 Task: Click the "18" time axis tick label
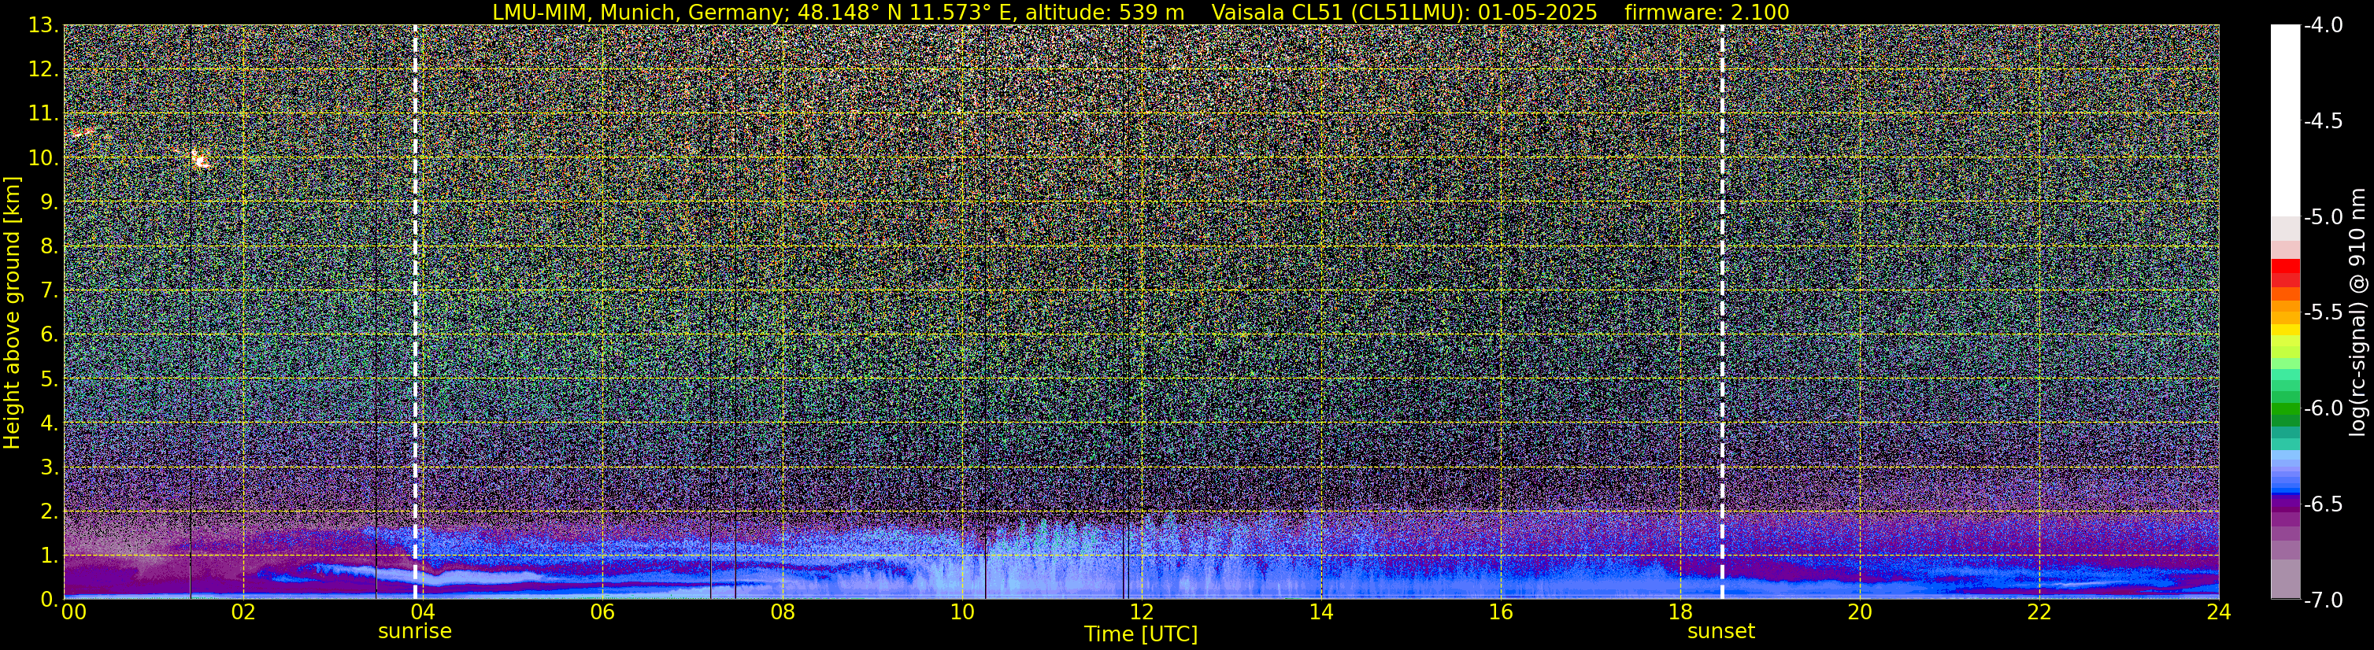pyautogui.click(x=1680, y=612)
